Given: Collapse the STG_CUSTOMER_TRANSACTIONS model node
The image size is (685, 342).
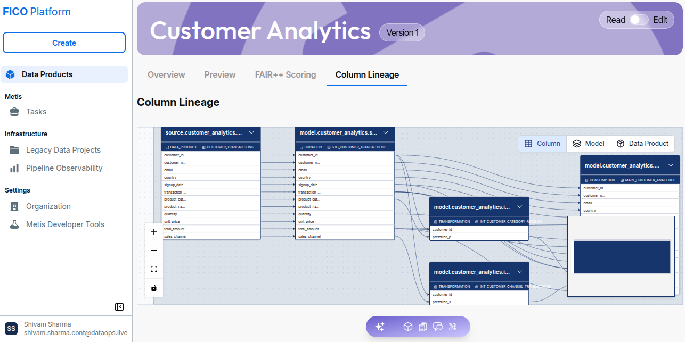Looking at the screenshot, I should click(x=386, y=132).
